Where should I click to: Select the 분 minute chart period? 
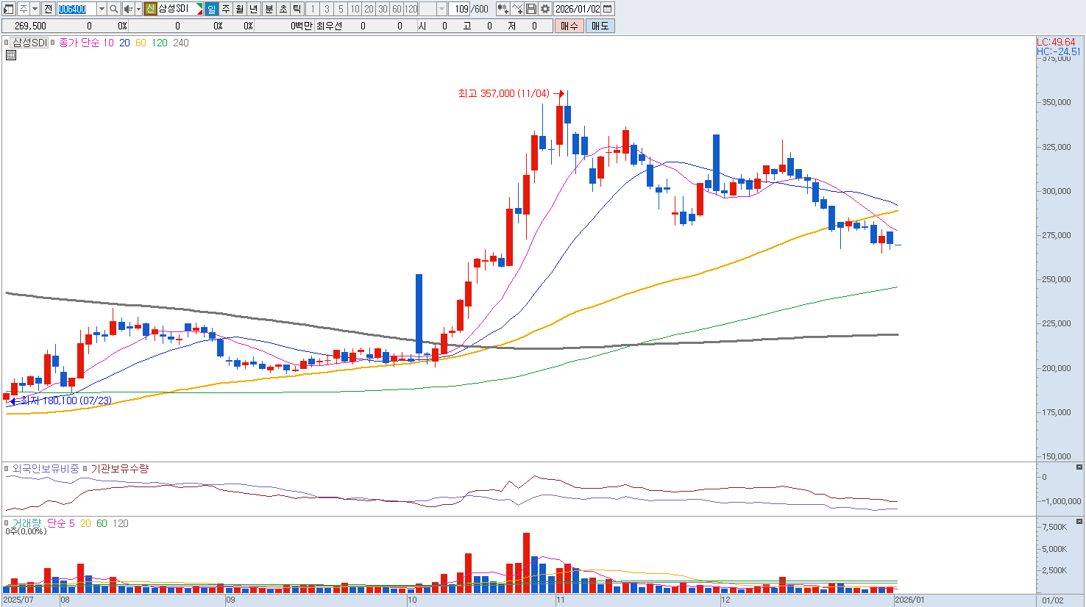[x=269, y=9]
